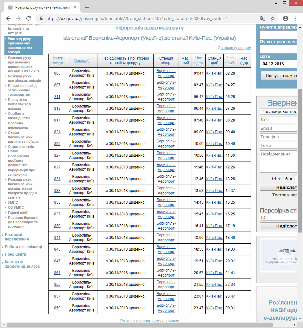This screenshot has height=328, width=303.
Task: Click the Телефон field
Action: pos(279,137)
